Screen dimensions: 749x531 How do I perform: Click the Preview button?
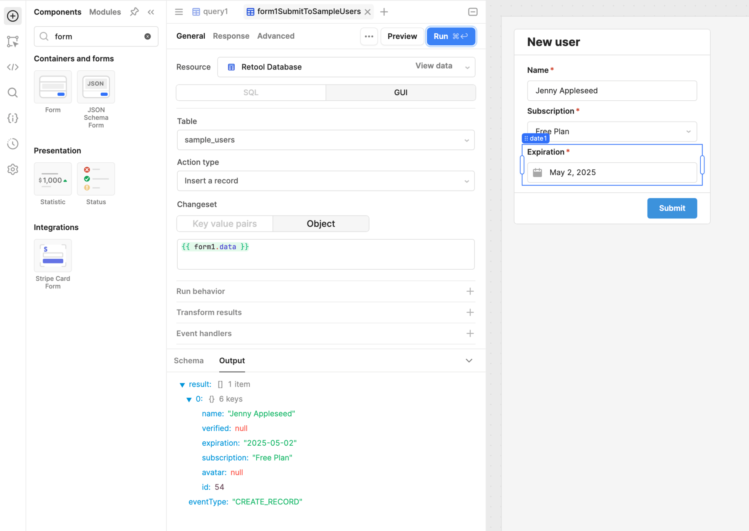click(x=402, y=37)
